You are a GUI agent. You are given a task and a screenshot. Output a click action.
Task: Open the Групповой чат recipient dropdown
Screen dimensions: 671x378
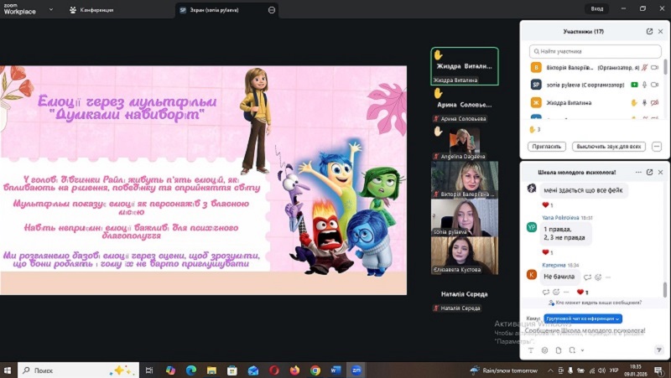pyautogui.click(x=583, y=318)
